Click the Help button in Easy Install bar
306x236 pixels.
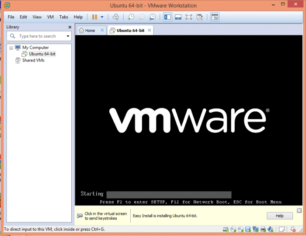tap(280, 216)
